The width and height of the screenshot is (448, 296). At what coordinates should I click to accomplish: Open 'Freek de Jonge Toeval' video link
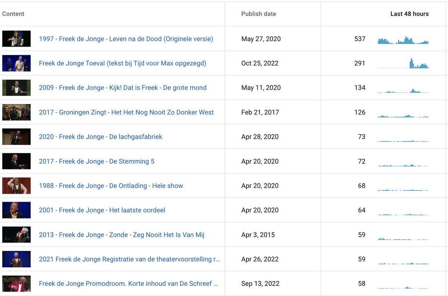point(122,63)
